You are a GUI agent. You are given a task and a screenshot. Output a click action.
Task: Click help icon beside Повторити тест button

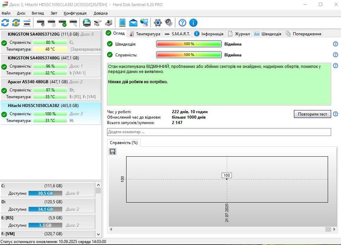click(336, 114)
